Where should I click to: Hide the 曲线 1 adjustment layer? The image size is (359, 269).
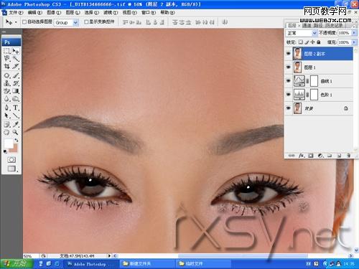click(x=289, y=81)
